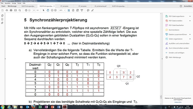Open Firefox from taskbar
Screen dimensions: 193x109
click(x=33, y=107)
